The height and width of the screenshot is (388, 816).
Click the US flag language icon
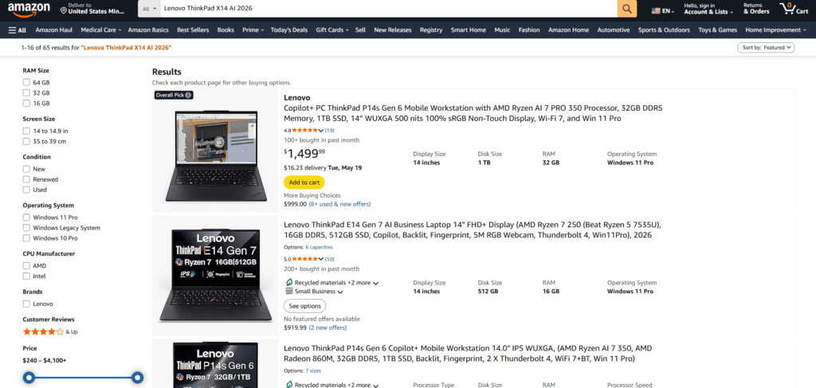[656, 10]
